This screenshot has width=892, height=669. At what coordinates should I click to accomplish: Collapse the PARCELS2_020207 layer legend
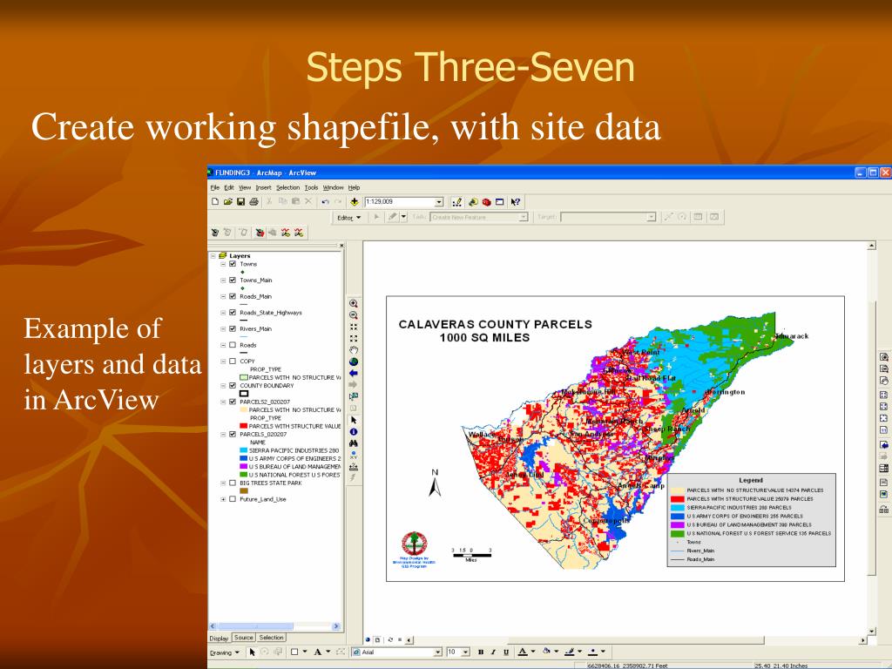click(223, 402)
